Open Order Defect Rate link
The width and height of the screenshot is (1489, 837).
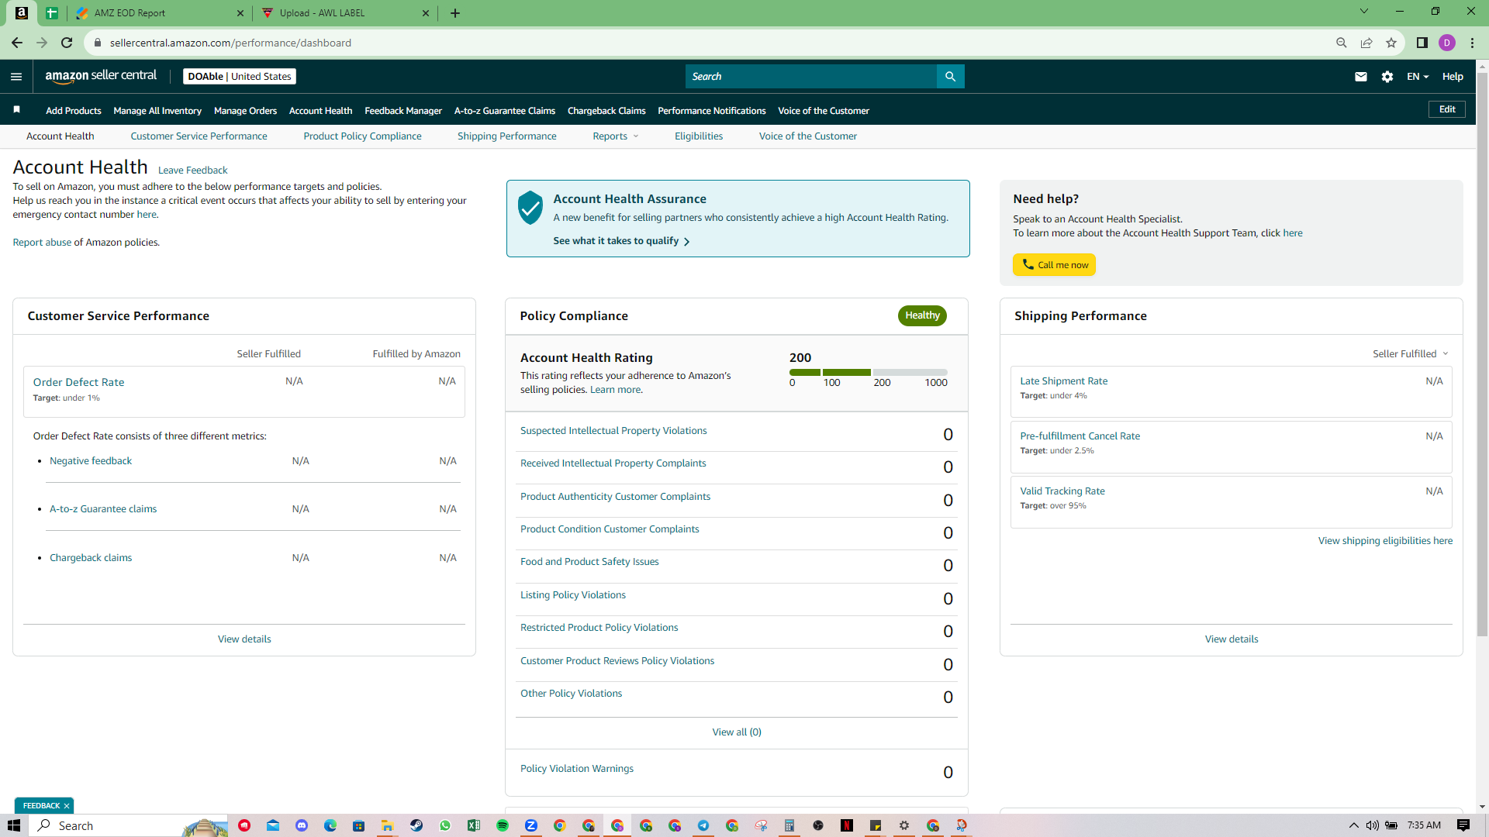tap(78, 382)
